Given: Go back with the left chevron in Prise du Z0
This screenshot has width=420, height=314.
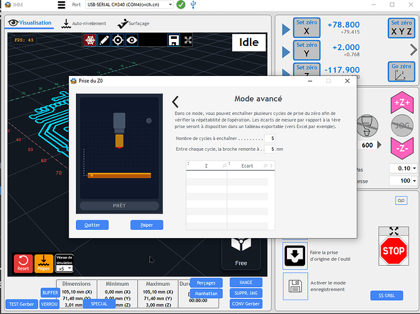Looking at the screenshot, I should 175,102.
